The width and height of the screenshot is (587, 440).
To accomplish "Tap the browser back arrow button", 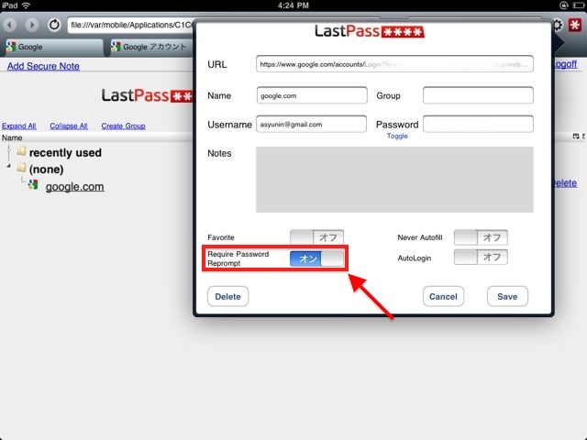I will (x=10, y=25).
